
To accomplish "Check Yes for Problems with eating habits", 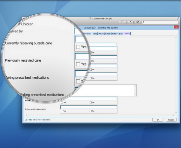I will click(62, 111).
